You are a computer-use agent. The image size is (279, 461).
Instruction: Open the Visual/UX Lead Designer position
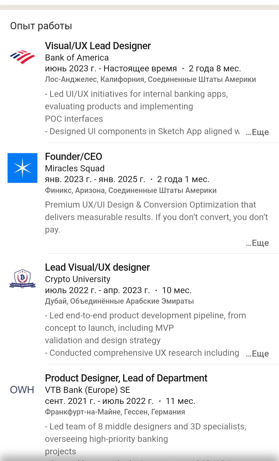tap(98, 46)
